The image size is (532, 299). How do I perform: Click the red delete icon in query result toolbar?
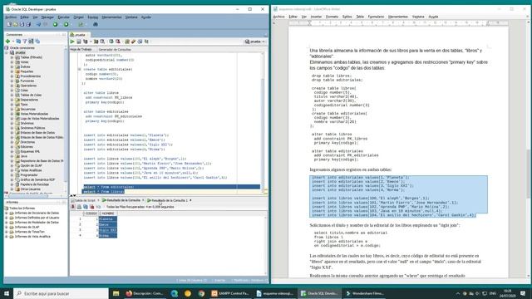[92, 207]
